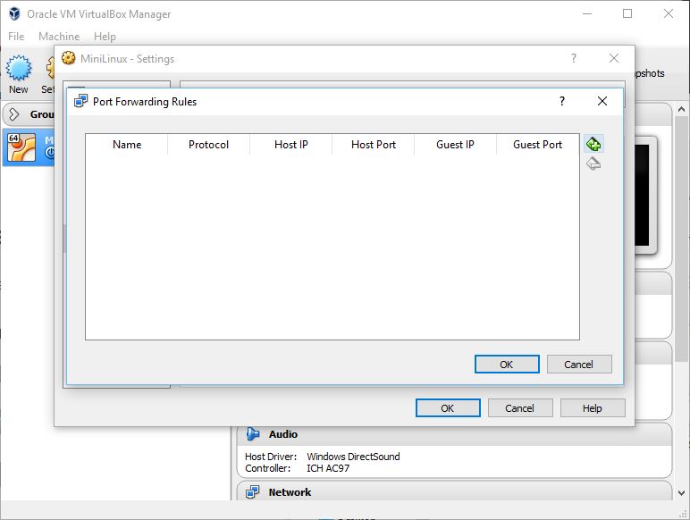The image size is (690, 520).
Task: Click the ICH AC97 controller value
Action: point(328,468)
